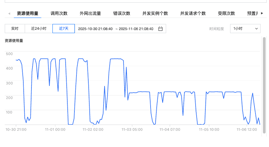
Task: Select the active 资源使用量 tab
Action: point(28,14)
